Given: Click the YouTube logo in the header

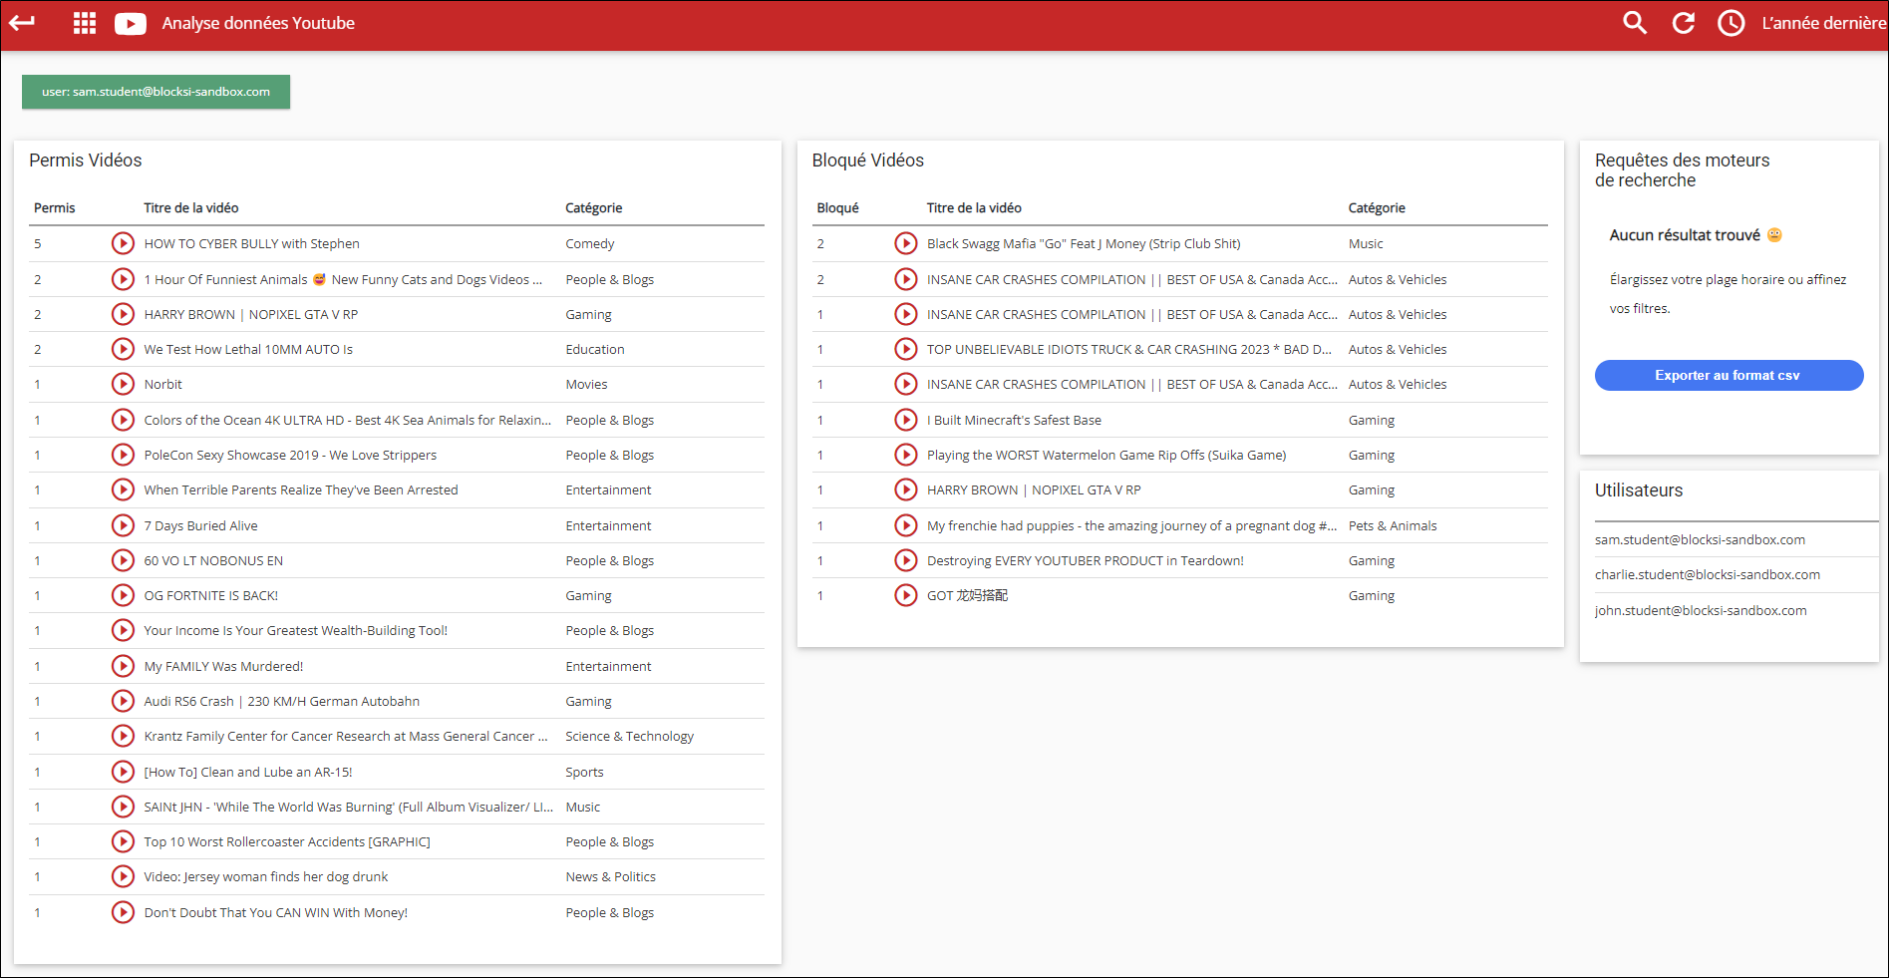Looking at the screenshot, I should pyautogui.click(x=131, y=23).
